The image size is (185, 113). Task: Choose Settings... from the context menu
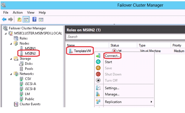[112, 88]
